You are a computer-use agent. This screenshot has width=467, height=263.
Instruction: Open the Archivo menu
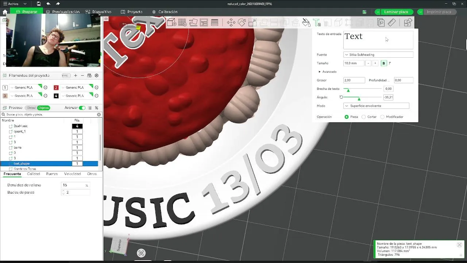pyautogui.click(x=11, y=4)
